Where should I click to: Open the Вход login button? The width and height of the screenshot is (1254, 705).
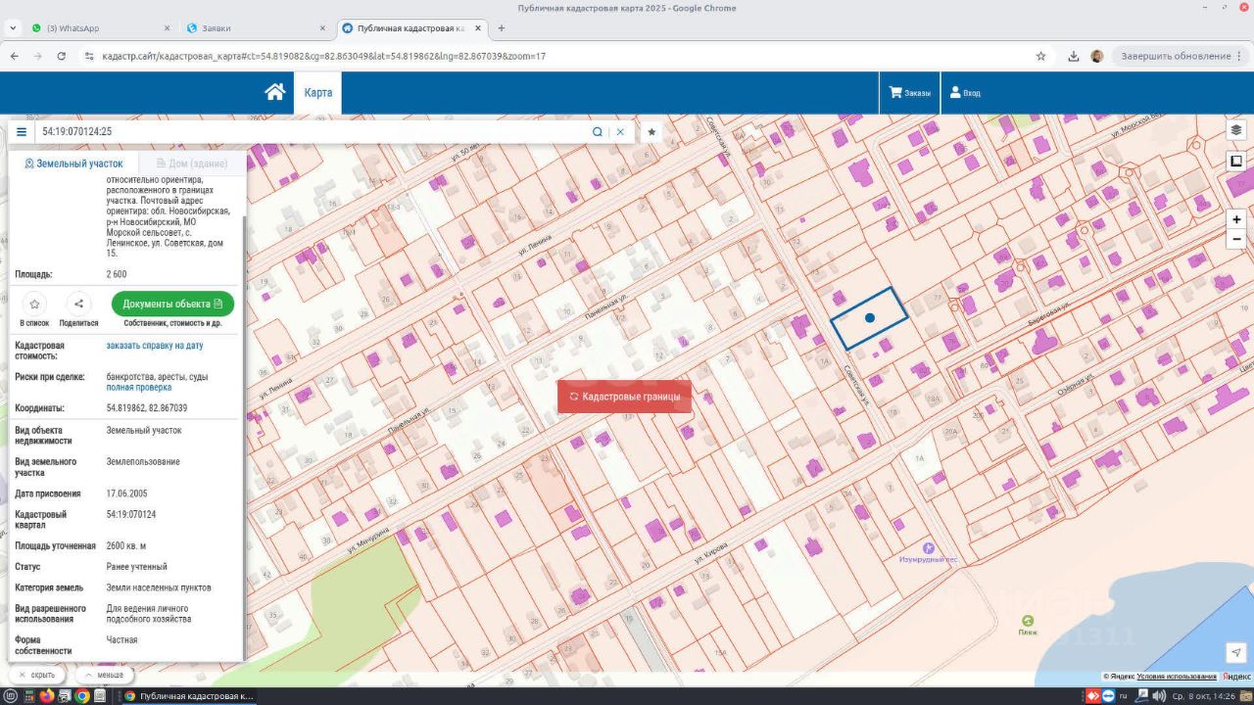click(965, 93)
